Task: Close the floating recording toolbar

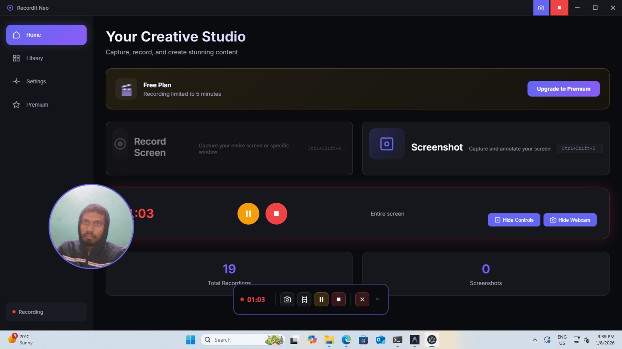Action: coord(362,300)
